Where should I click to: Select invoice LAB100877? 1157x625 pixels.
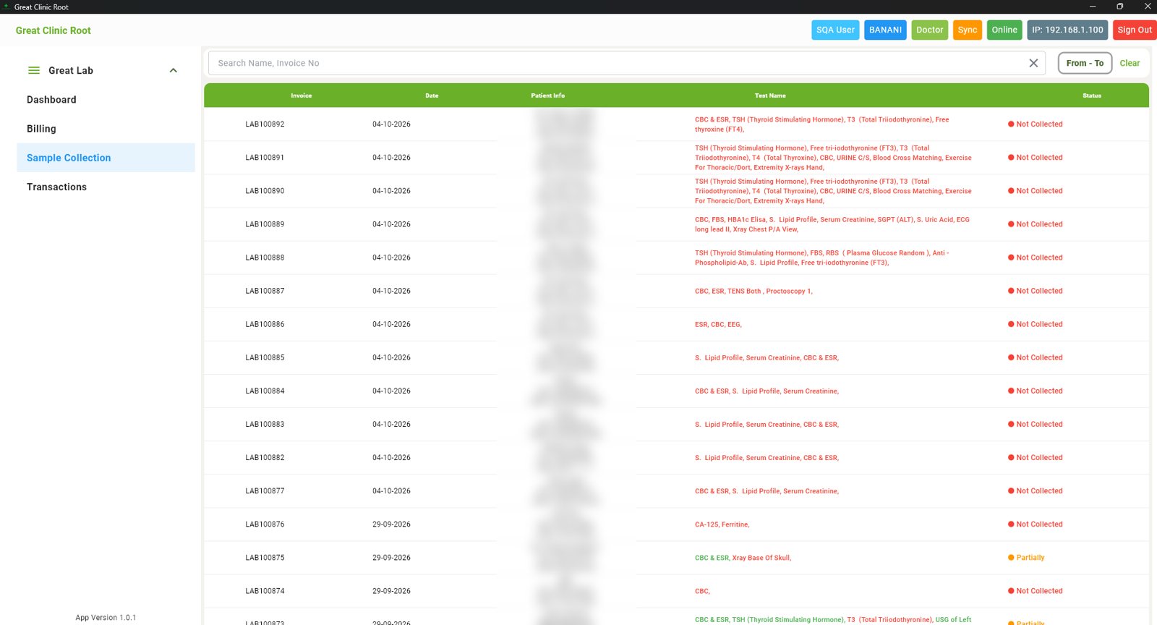coord(265,491)
